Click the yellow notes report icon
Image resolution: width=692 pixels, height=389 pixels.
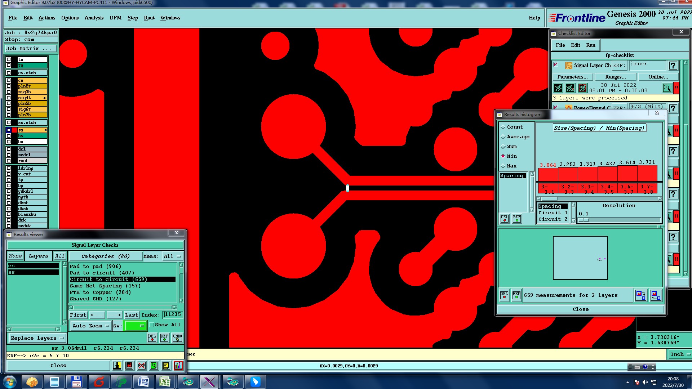pos(166,366)
